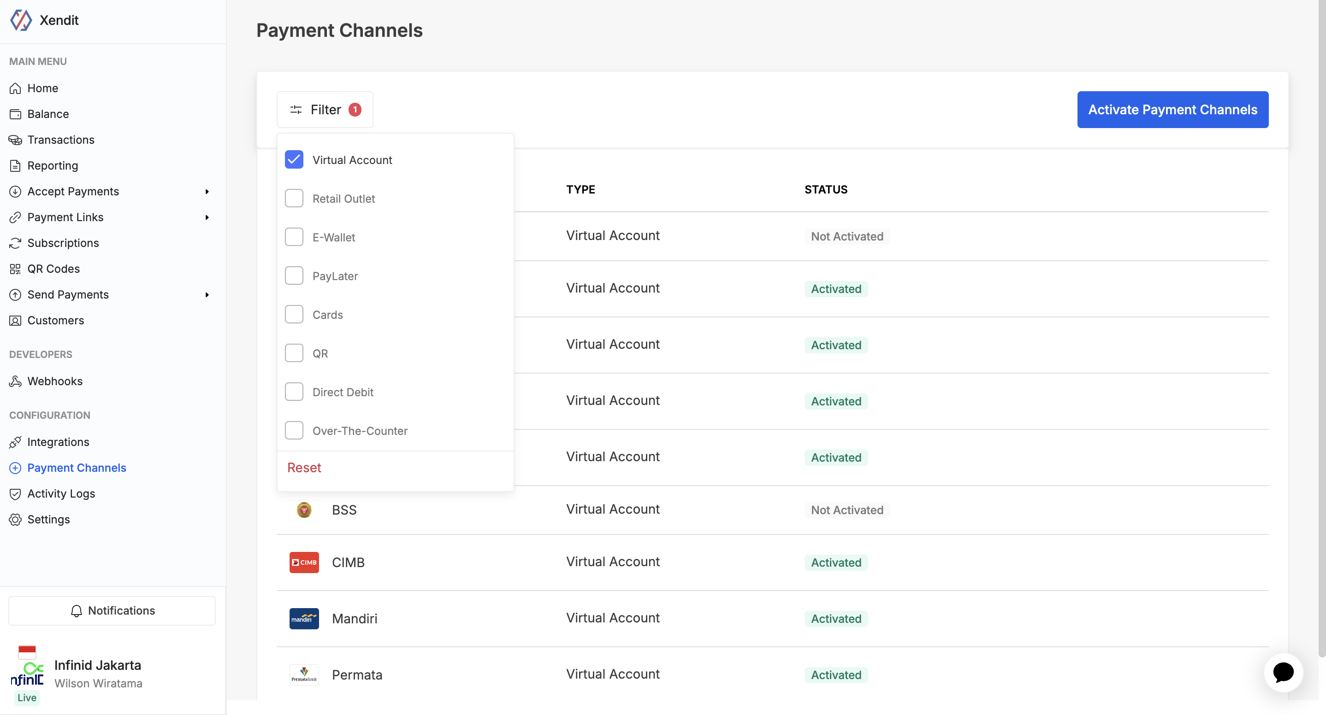The height and width of the screenshot is (715, 1326).
Task: Click the Integrations plug icon
Action: click(x=15, y=442)
